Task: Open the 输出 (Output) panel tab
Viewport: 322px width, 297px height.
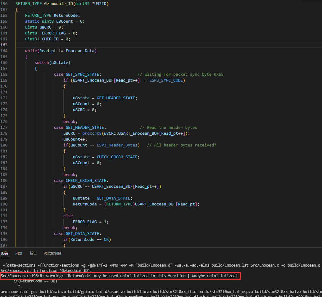Action: pos(33,253)
